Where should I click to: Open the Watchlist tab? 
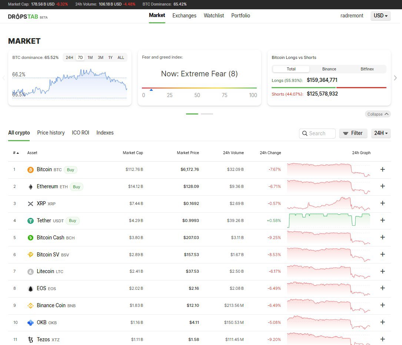point(214,16)
